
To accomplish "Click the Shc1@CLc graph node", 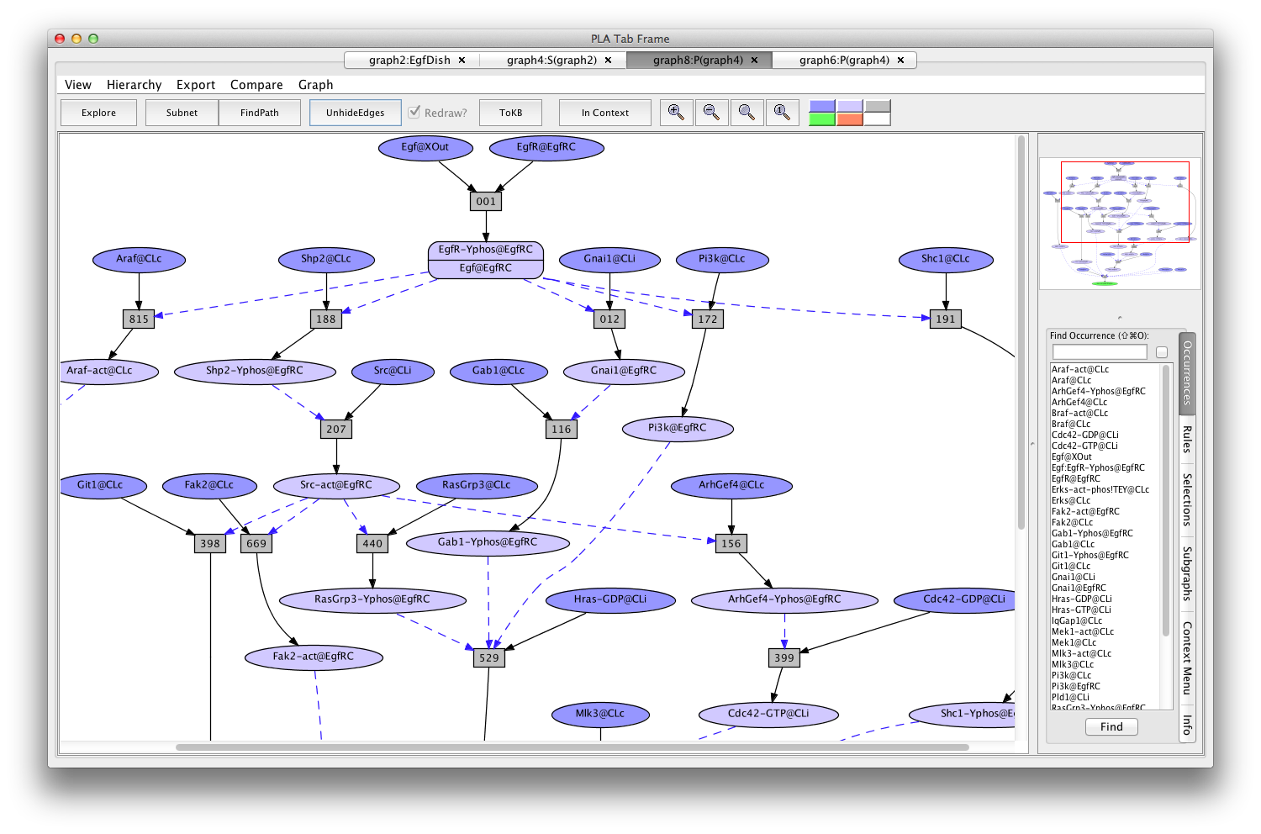I will pos(946,259).
